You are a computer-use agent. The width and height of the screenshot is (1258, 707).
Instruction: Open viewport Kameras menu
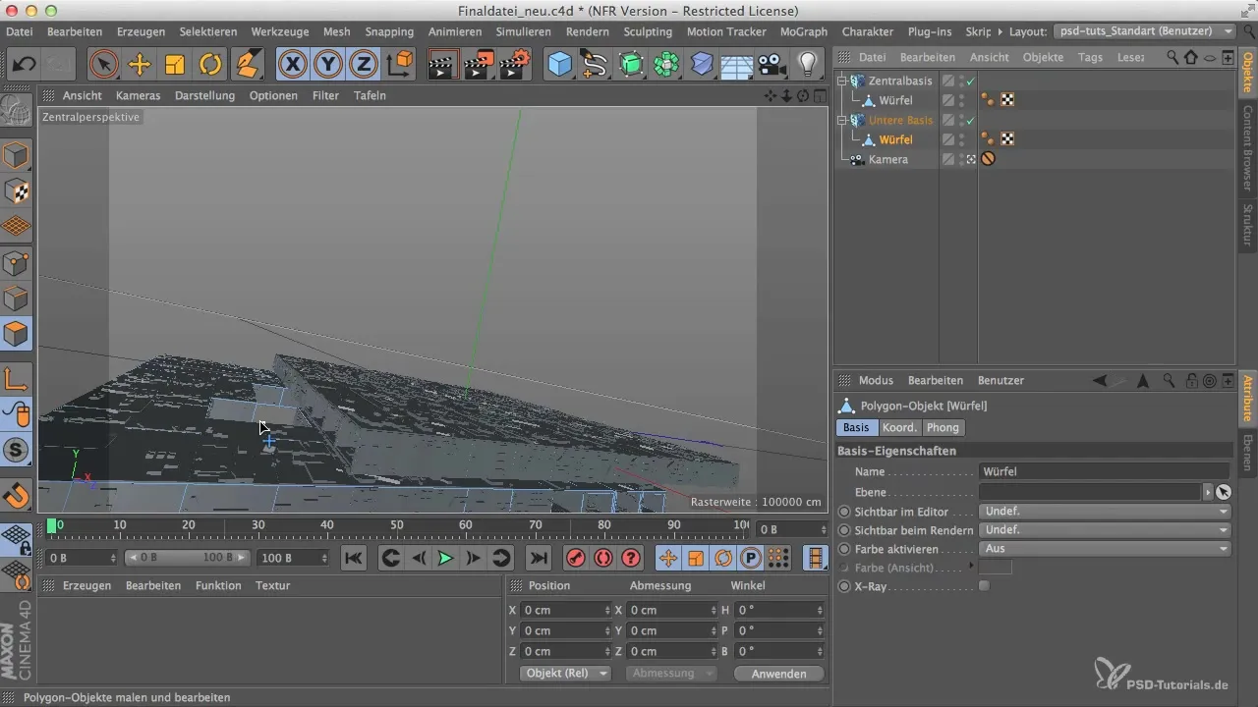click(x=138, y=95)
